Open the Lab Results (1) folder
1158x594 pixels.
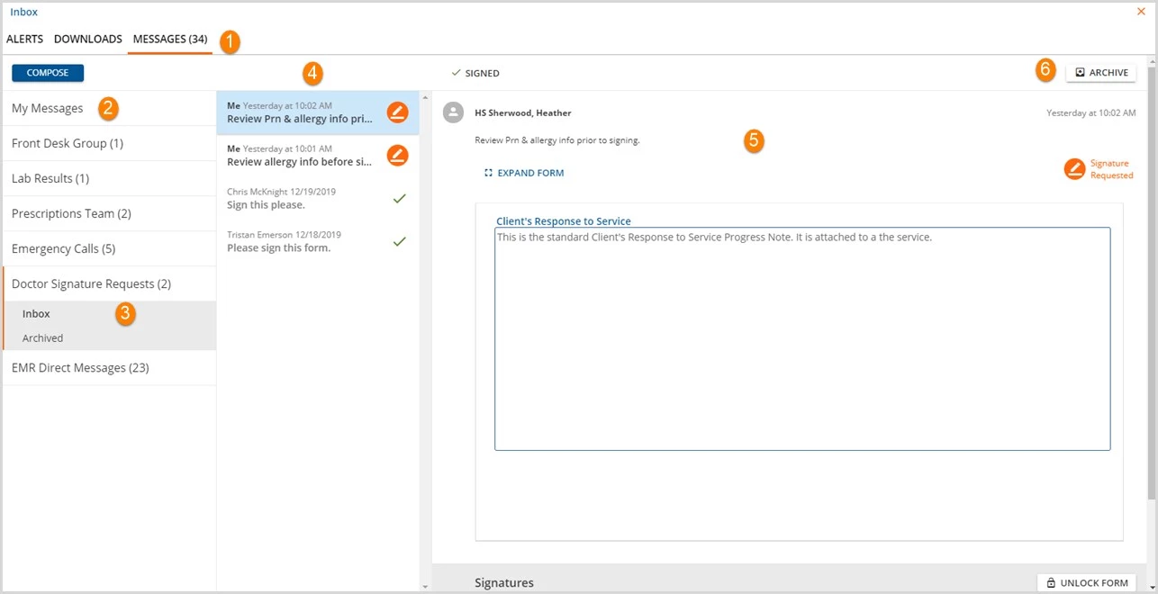(x=109, y=178)
